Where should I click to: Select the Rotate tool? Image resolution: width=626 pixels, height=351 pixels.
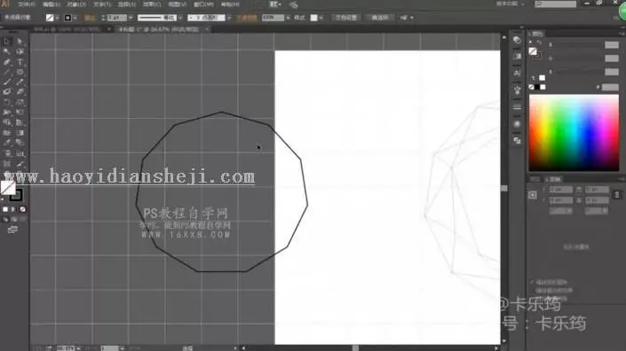(x=7, y=103)
